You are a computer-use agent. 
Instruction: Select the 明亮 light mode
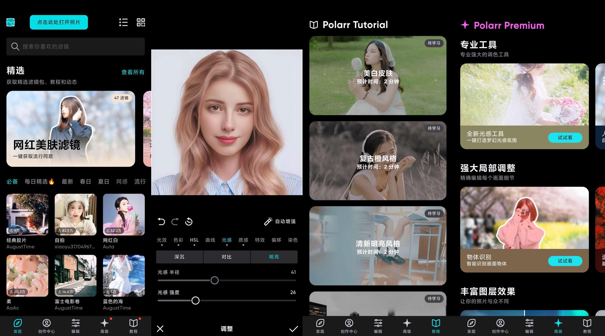[x=274, y=257]
